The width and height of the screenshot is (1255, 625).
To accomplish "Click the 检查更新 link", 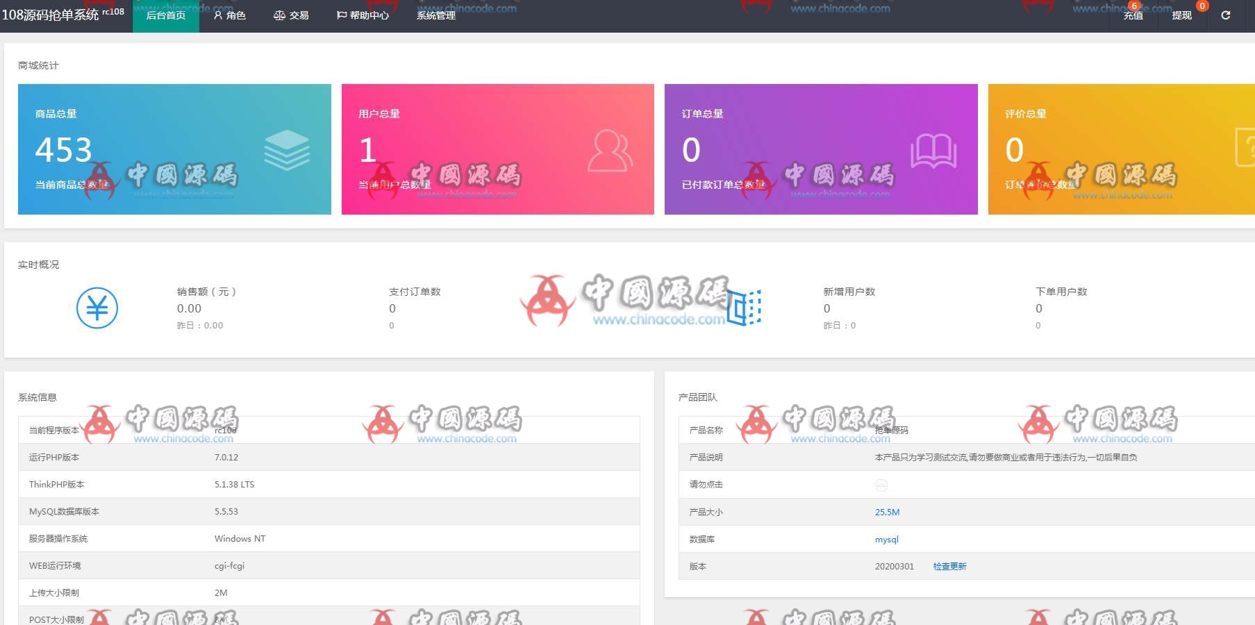I will 949,567.
